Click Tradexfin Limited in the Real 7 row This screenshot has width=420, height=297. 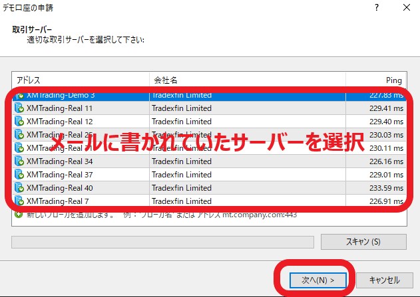coord(182,201)
